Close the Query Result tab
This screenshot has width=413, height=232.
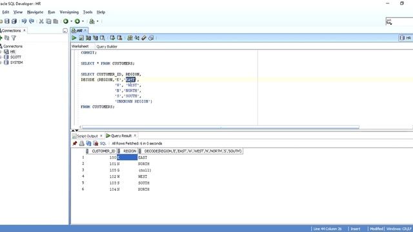(135, 135)
